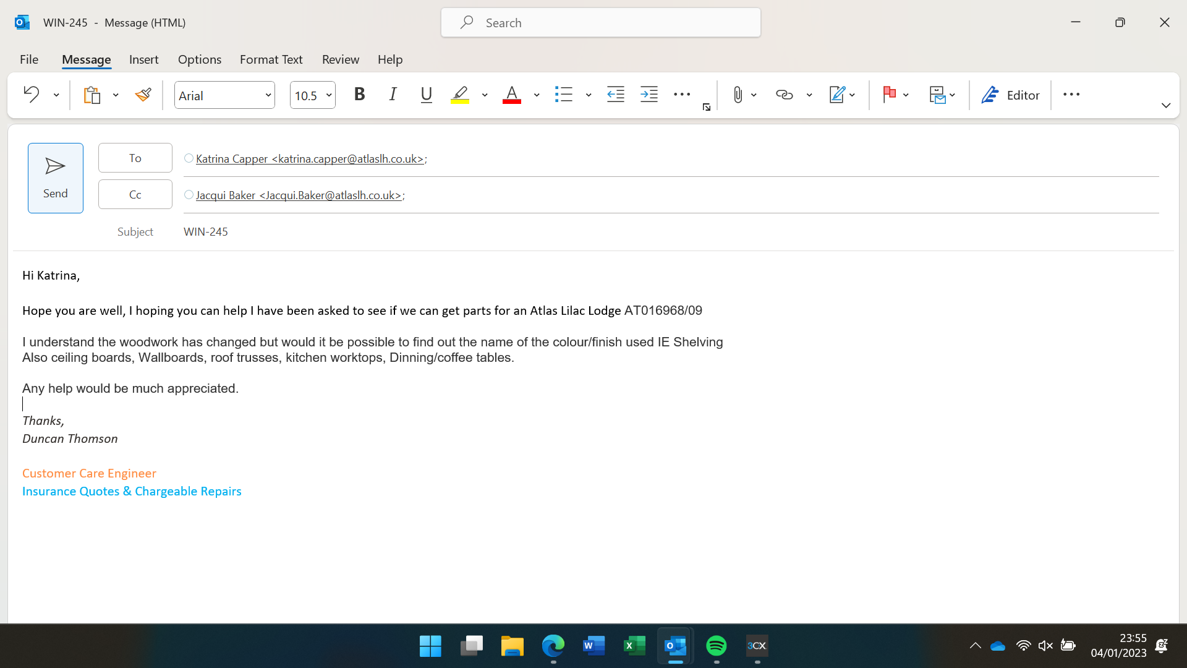1187x668 pixels.
Task: Click the Undo arrow icon
Action: pyautogui.click(x=31, y=95)
